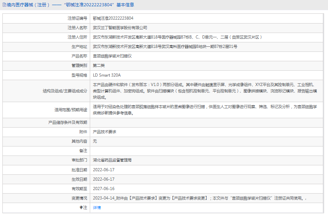Click the 生效日期 label
328x216 pixels.
pos(79,179)
